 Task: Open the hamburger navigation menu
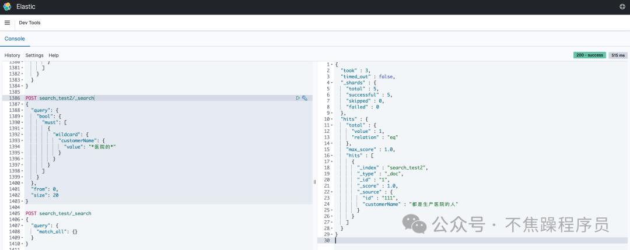point(7,23)
